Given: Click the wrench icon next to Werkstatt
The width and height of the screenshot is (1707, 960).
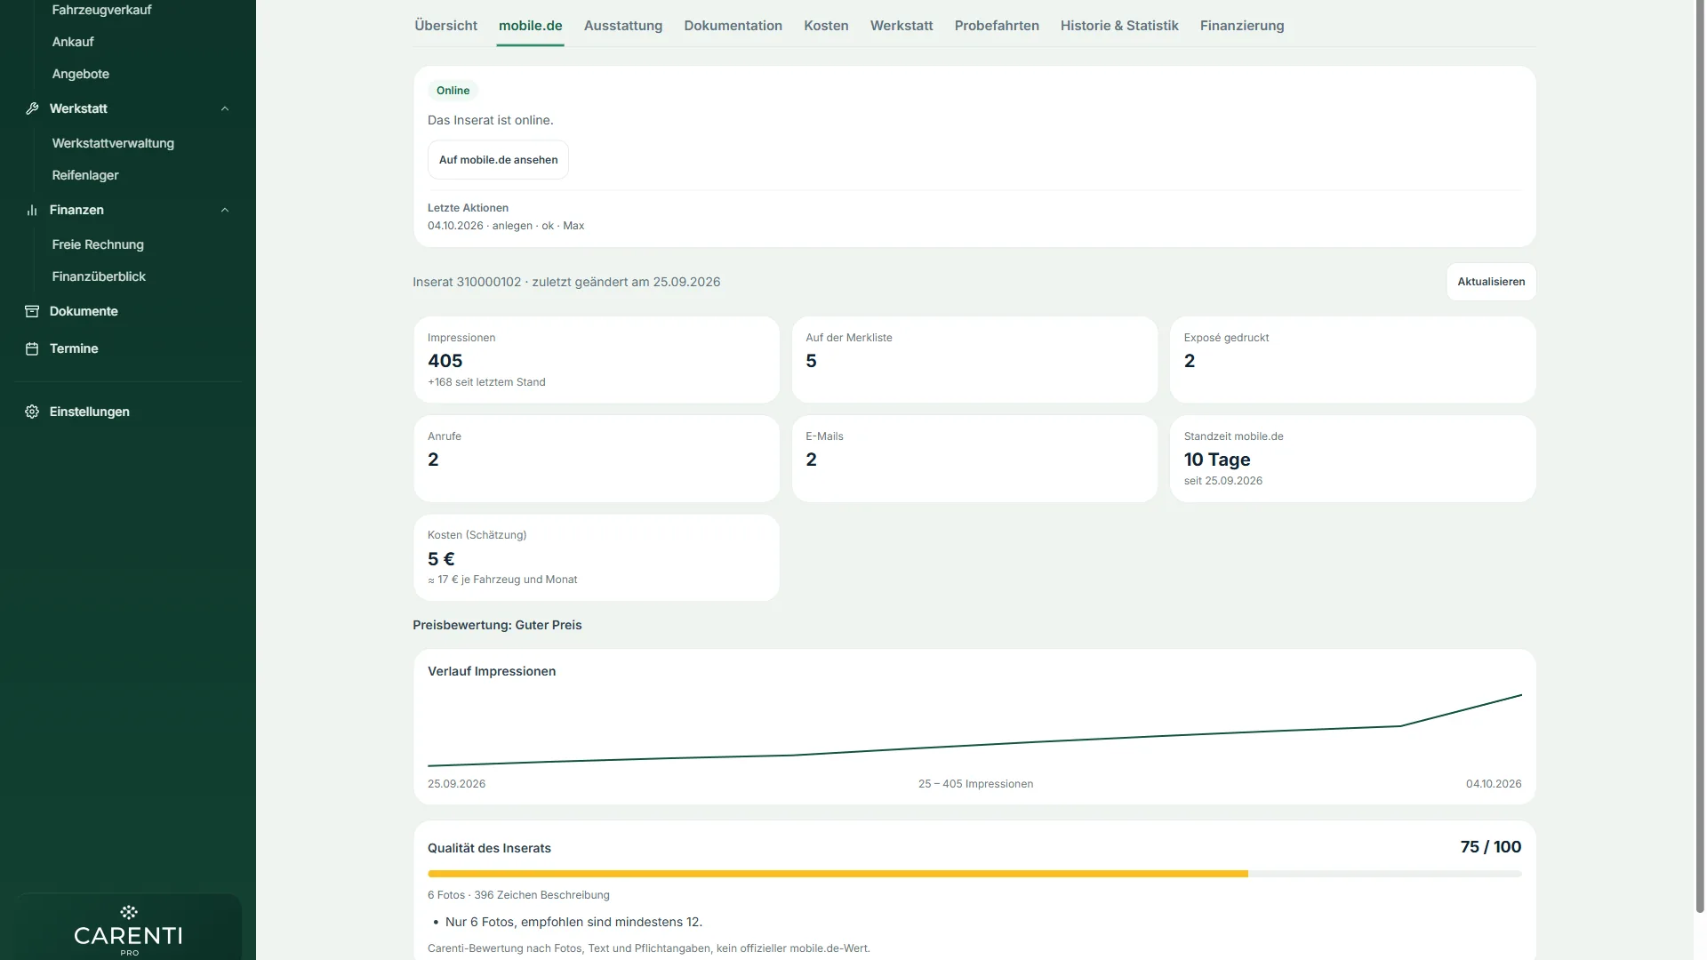Looking at the screenshot, I should click(x=32, y=108).
